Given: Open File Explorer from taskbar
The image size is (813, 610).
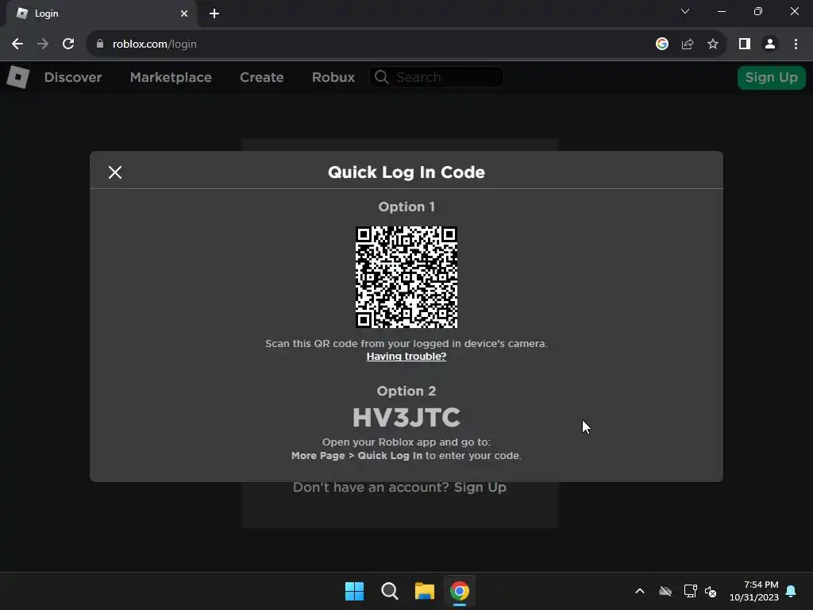Looking at the screenshot, I should (x=425, y=591).
